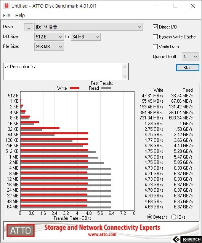Open the Drive selection dropdown

(x=88, y=27)
